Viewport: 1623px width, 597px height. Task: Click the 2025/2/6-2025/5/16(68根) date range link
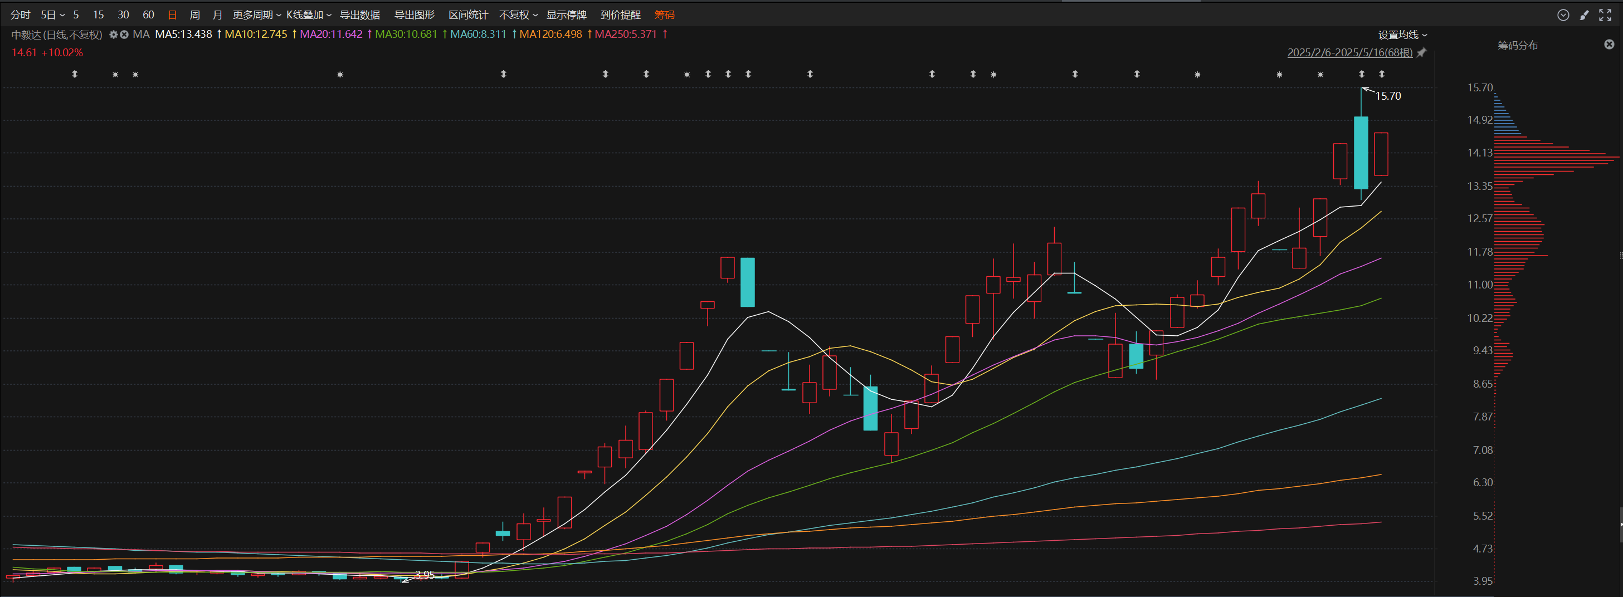(1349, 52)
